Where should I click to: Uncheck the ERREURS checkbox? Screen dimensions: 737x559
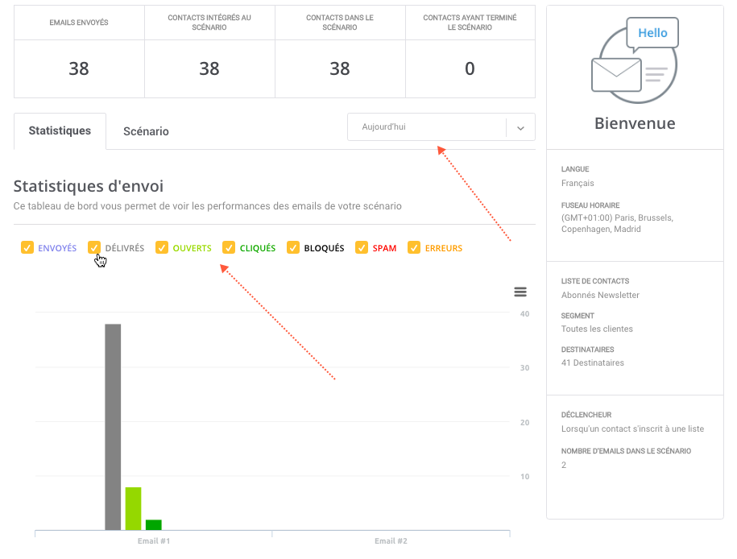coord(414,247)
